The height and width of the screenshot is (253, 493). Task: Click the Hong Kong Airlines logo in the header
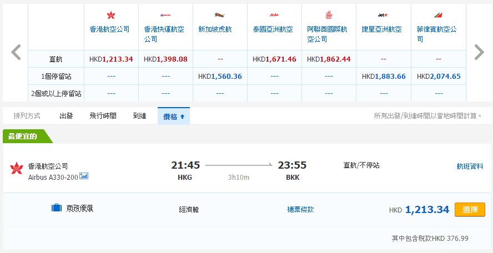(x=110, y=15)
